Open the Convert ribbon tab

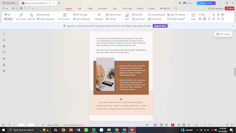[x=151, y=8]
